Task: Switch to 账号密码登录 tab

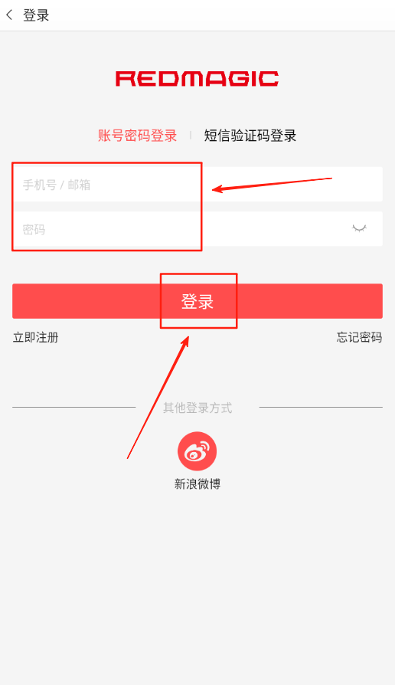Action: [138, 136]
